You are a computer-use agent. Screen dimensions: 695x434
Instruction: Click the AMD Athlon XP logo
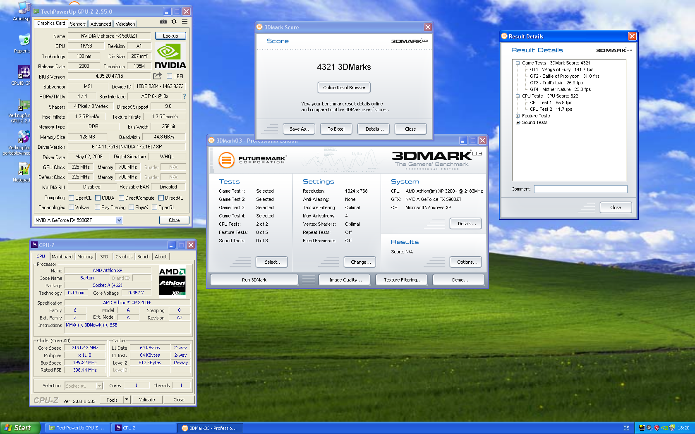coord(172,281)
